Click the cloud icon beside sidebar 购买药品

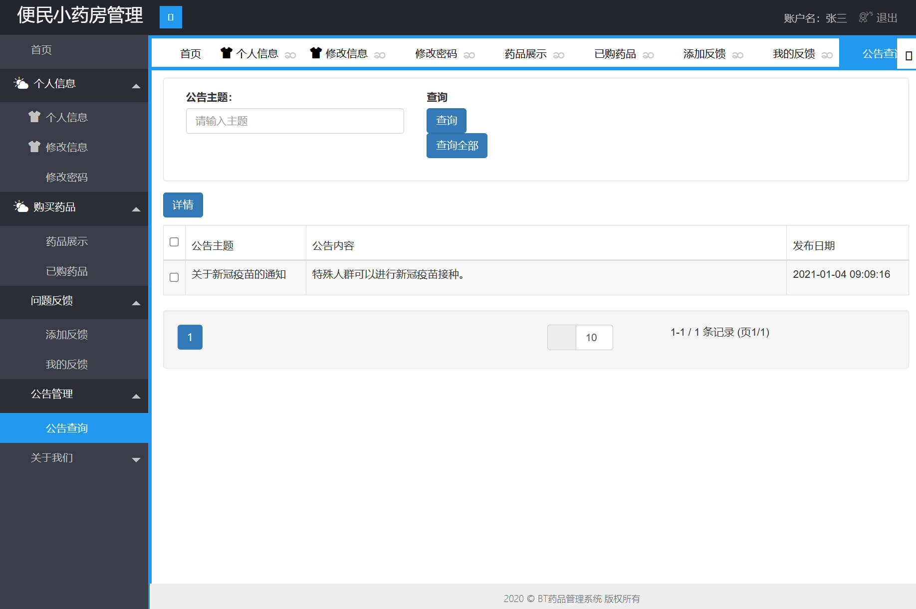[20, 208]
